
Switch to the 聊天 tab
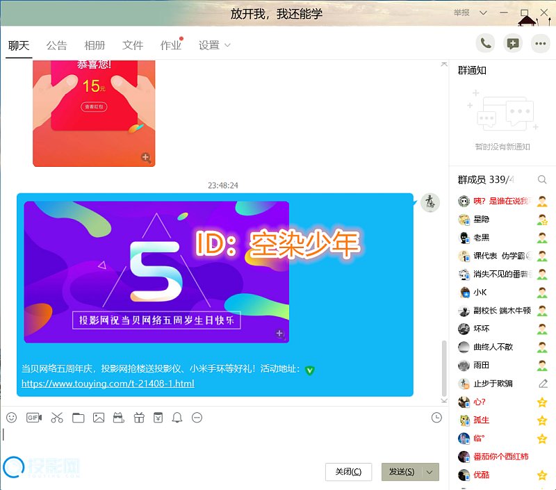19,45
